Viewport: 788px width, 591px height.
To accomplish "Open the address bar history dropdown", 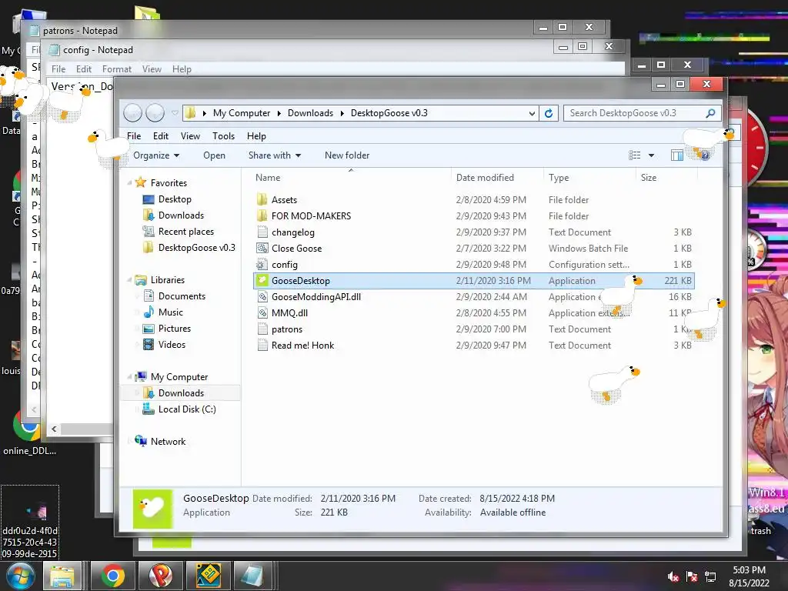I will pyautogui.click(x=532, y=114).
